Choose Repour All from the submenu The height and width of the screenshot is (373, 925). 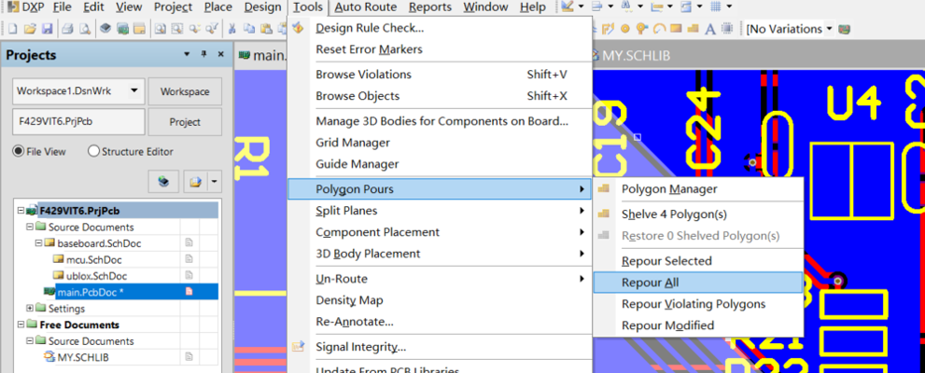click(698, 283)
